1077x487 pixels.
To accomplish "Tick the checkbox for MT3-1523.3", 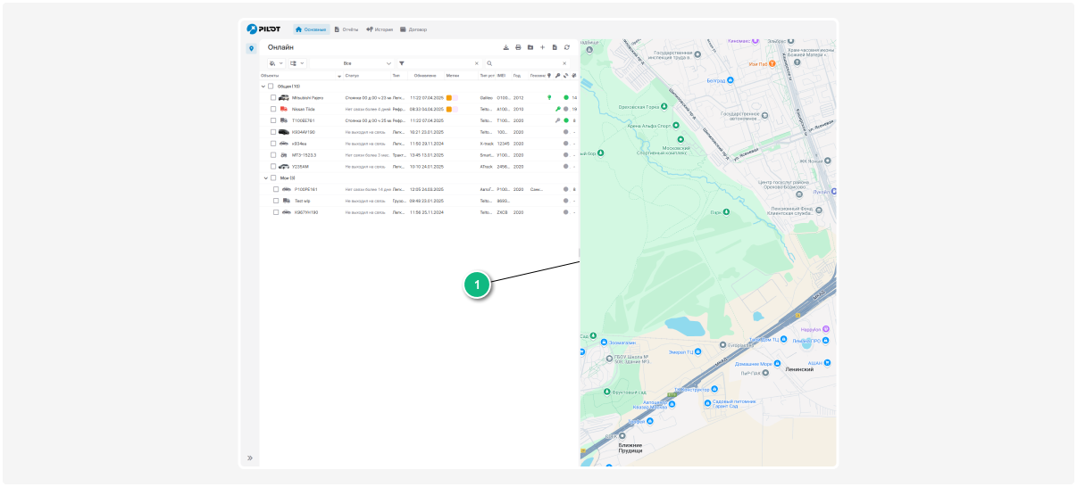I will coord(274,154).
